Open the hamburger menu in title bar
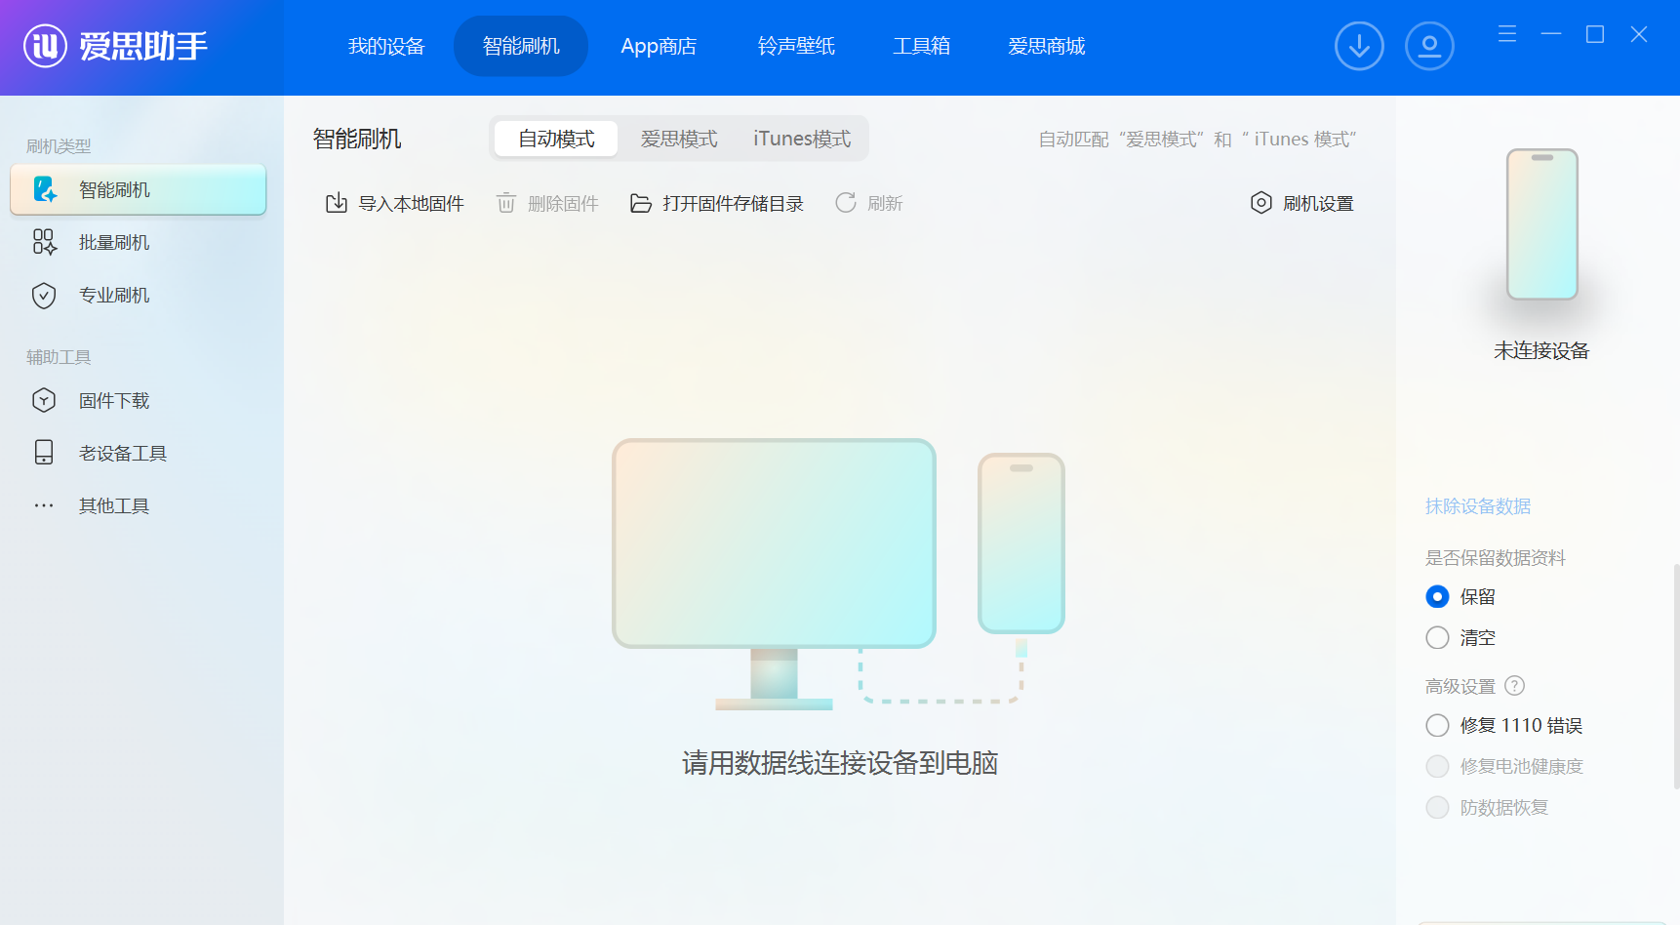 coord(1507,34)
